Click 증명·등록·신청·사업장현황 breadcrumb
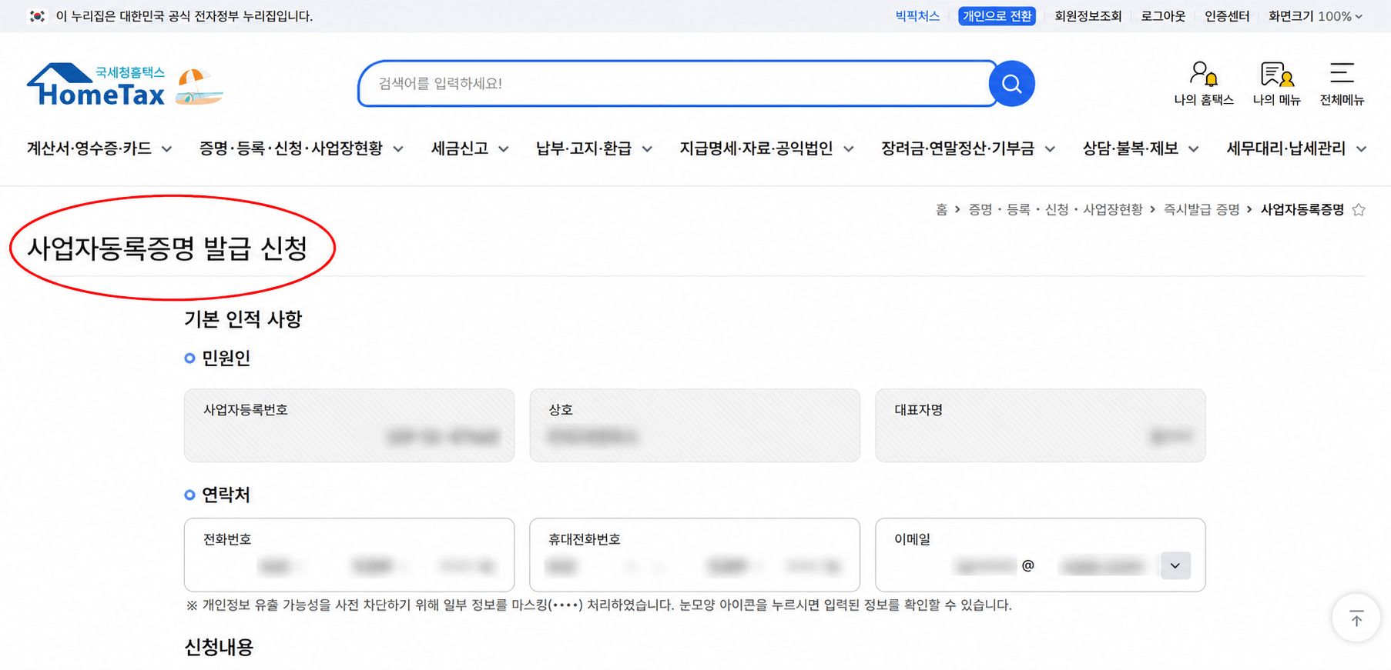 [1055, 209]
